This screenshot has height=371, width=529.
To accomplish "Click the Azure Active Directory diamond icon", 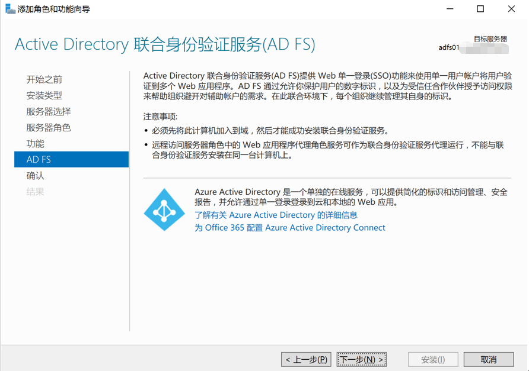I will point(164,209).
